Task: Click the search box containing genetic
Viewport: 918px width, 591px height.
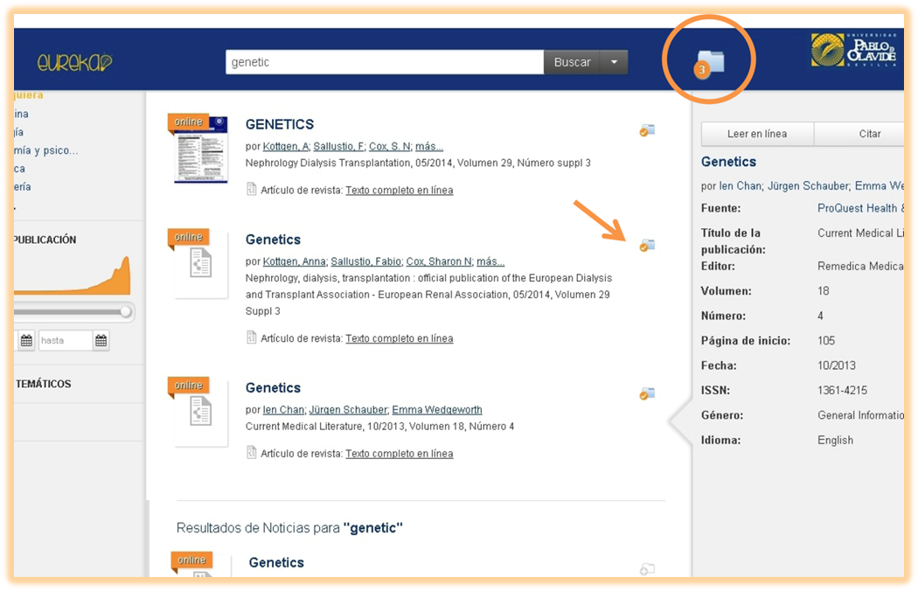Action: click(x=385, y=62)
